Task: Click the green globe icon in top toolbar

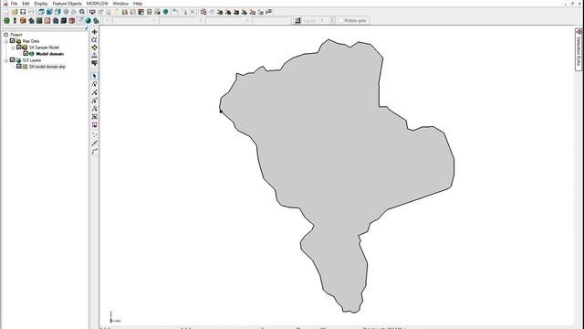Action: coord(166,12)
